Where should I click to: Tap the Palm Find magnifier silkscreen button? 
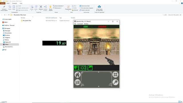coord(115,82)
